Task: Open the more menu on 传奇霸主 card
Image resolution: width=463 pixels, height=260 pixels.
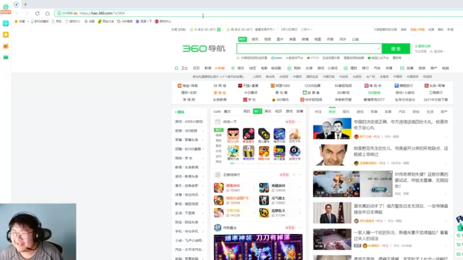Action: tap(300, 228)
